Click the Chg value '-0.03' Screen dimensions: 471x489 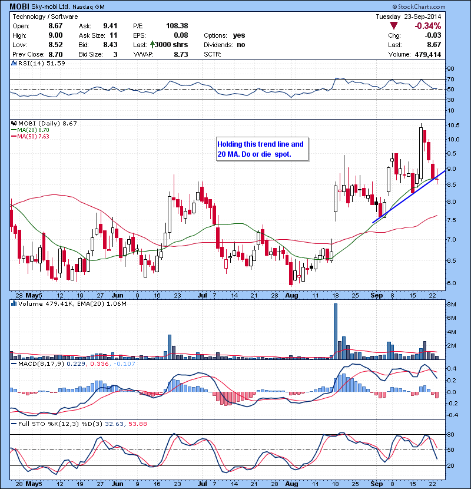[433, 35]
